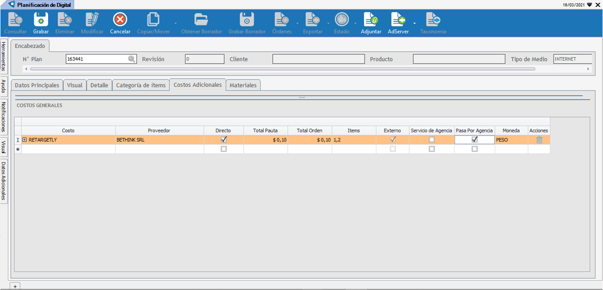Image resolution: width=603 pixels, height=290 pixels.
Task: Expand the RETARGETLY row tree node
Action: [x=25, y=140]
